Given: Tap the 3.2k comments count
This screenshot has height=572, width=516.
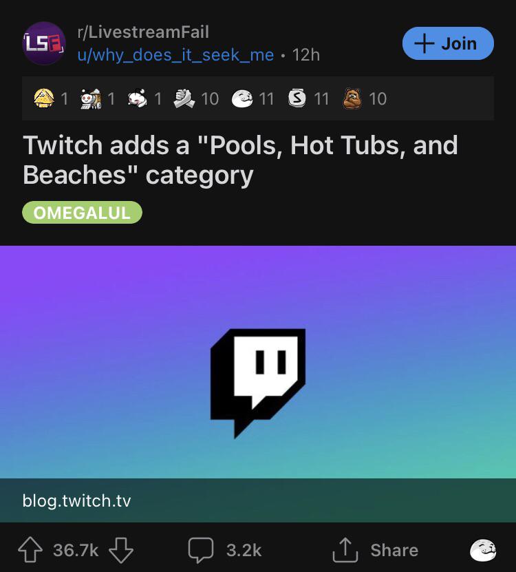Looking at the screenshot, I should click(x=244, y=550).
